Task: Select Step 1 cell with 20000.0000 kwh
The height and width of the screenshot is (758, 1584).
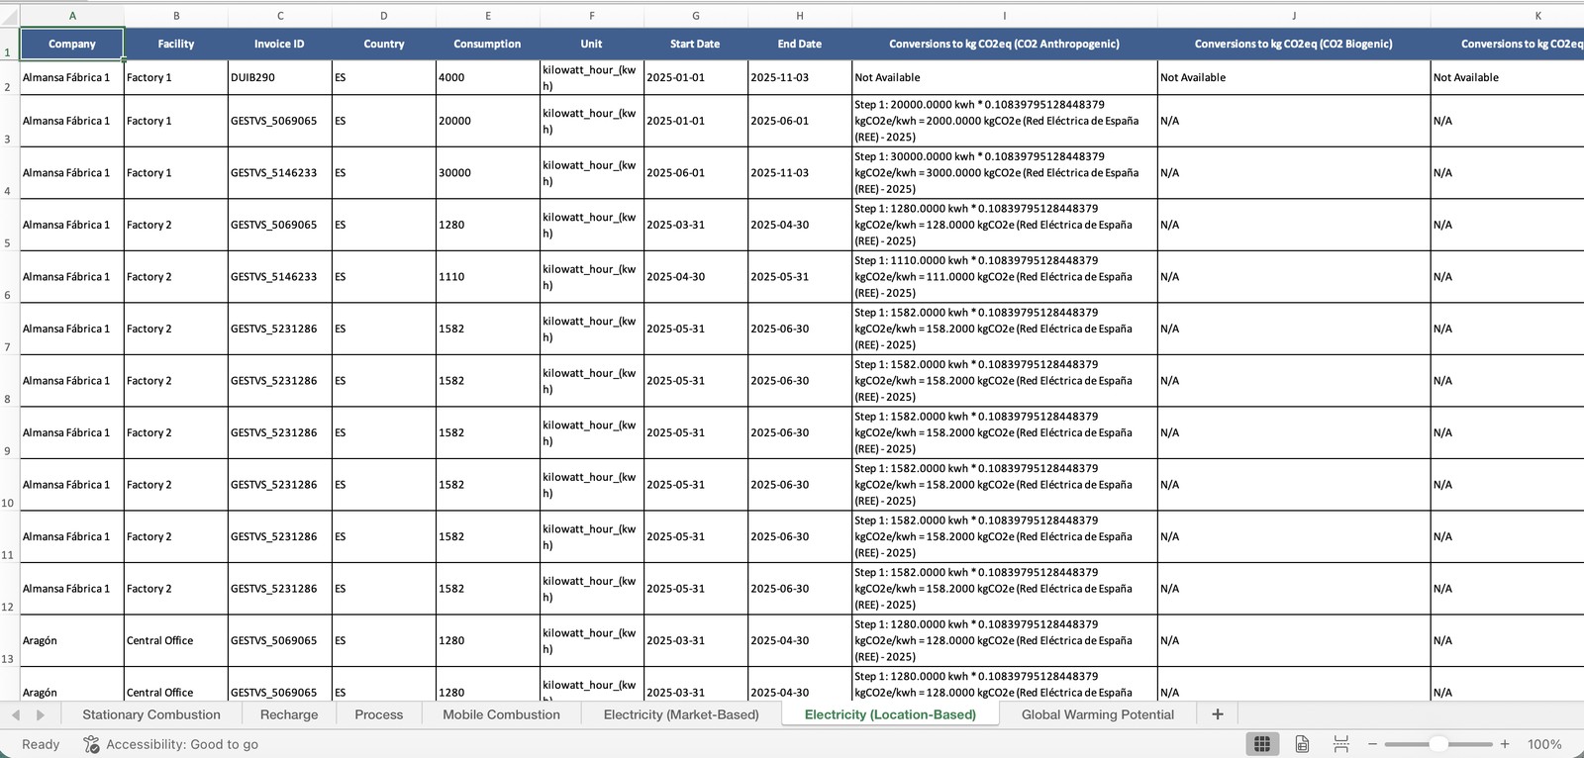Action: click(x=1005, y=121)
